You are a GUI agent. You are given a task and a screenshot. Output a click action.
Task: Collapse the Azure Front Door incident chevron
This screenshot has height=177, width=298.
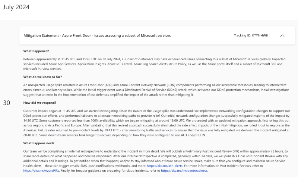pyautogui.click(x=282, y=36)
